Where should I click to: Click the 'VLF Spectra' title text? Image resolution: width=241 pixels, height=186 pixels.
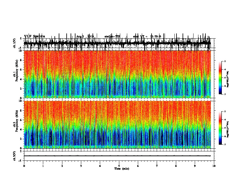coord(34,36)
